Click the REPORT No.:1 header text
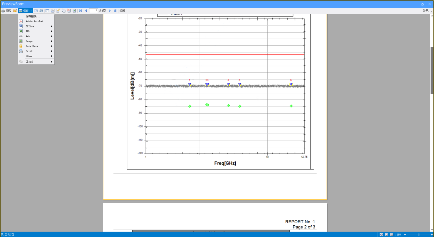This screenshot has height=237, width=434. (x=300, y=222)
